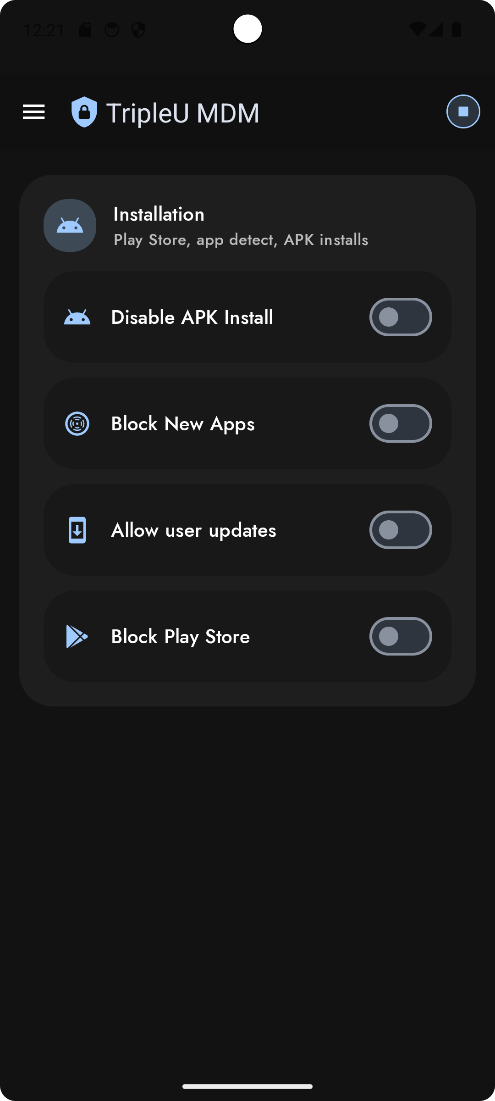Click the Installation section android icon
Viewport: 495px width, 1101px height.
[69, 225]
